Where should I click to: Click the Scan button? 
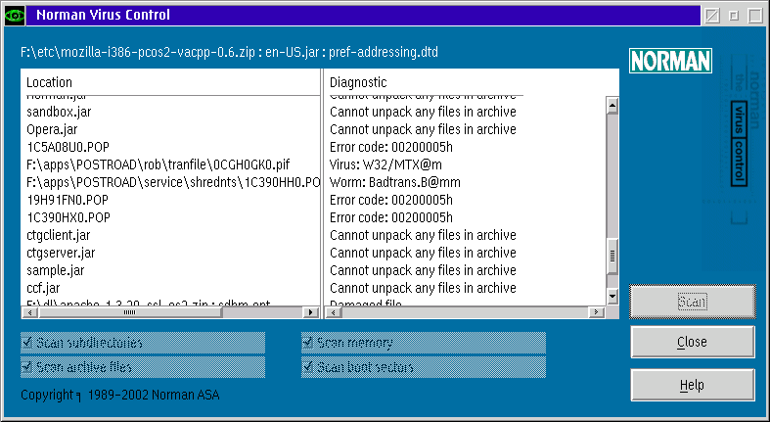coord(693,302)
